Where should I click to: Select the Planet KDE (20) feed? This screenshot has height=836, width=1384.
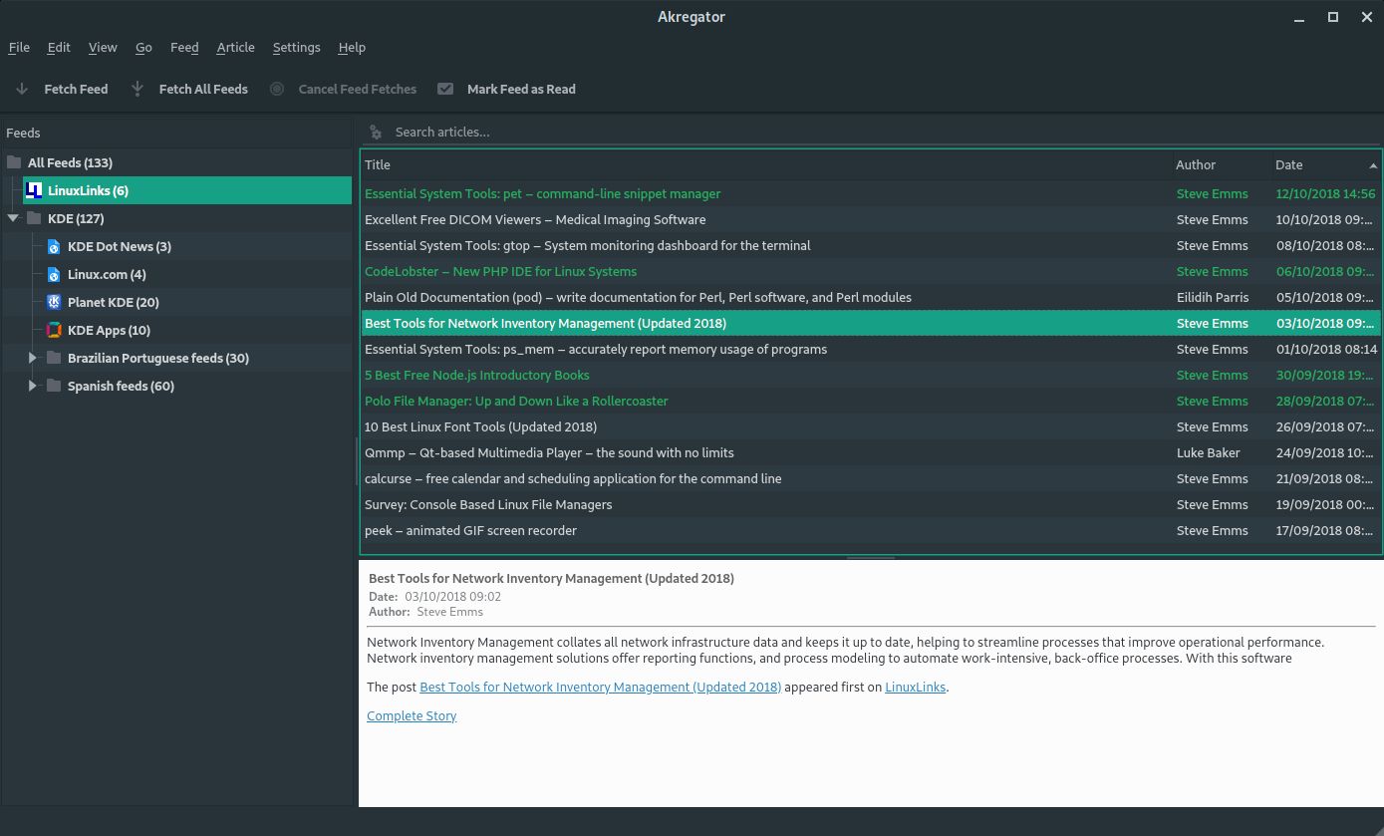pyautogui.click(x=114, y=302)
